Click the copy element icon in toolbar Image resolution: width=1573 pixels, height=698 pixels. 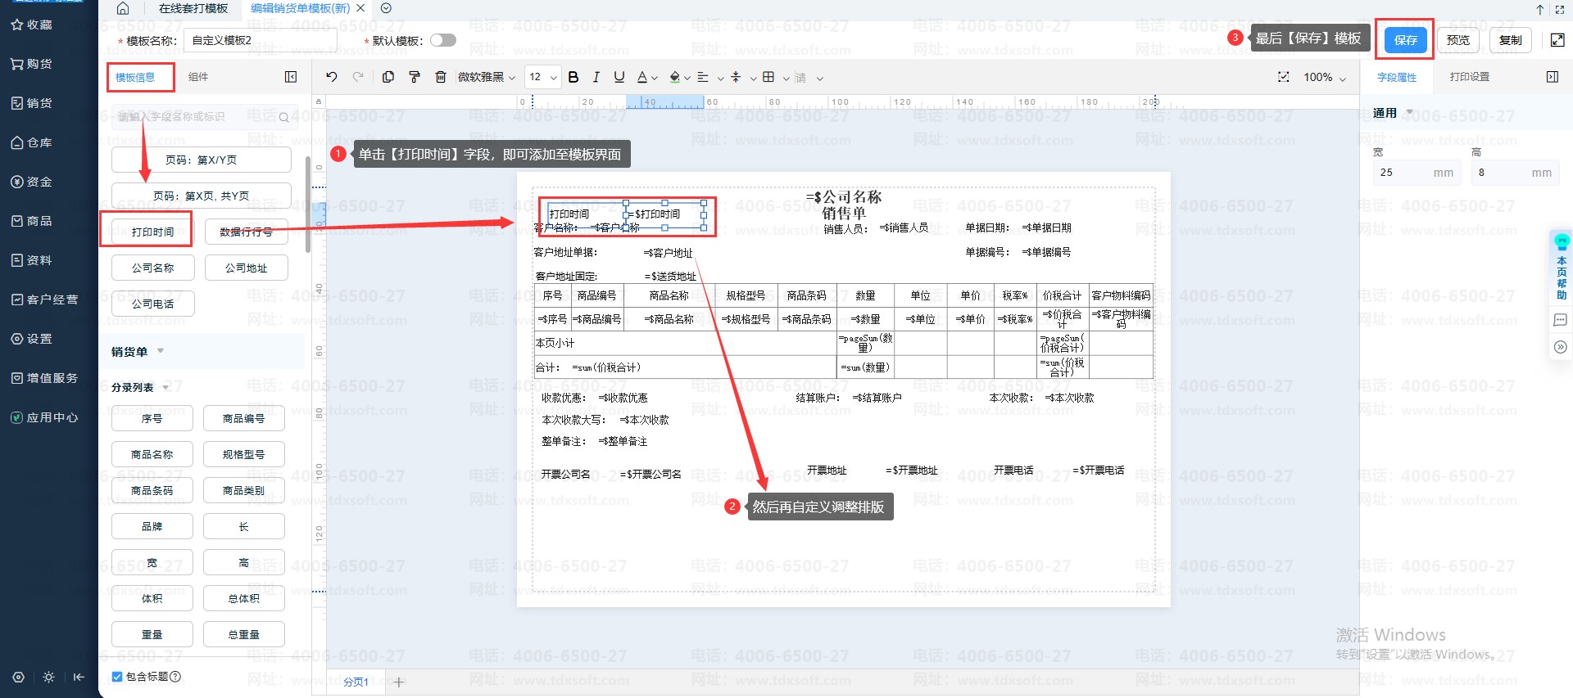click(388, 77)
